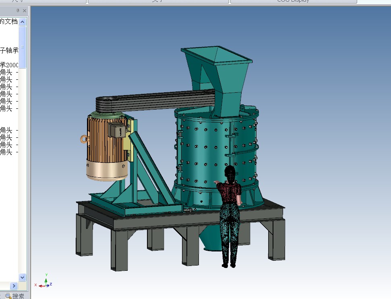Select the tree row ending in 子轴承
Viewport: 391px width, 299px height.
point(9,50)
